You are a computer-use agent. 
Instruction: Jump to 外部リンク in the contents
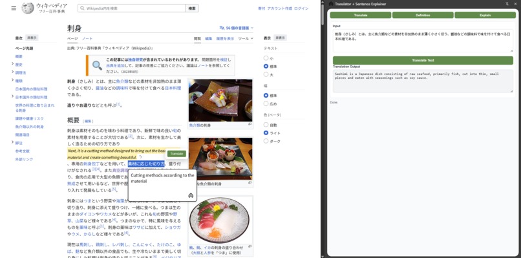(25, 159)
